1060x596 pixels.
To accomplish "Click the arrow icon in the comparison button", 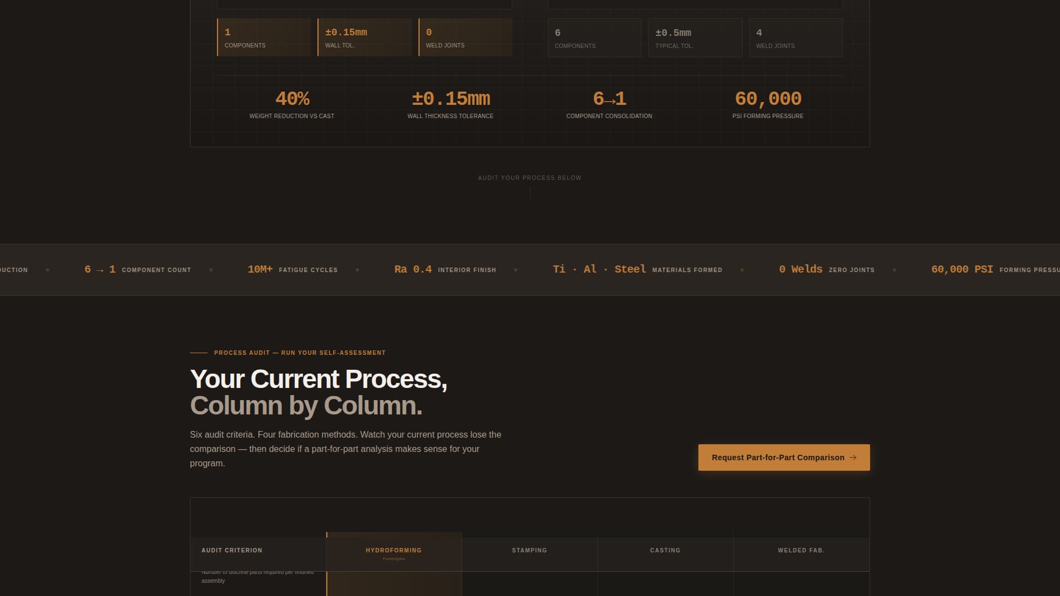I will tap(853, 457).
